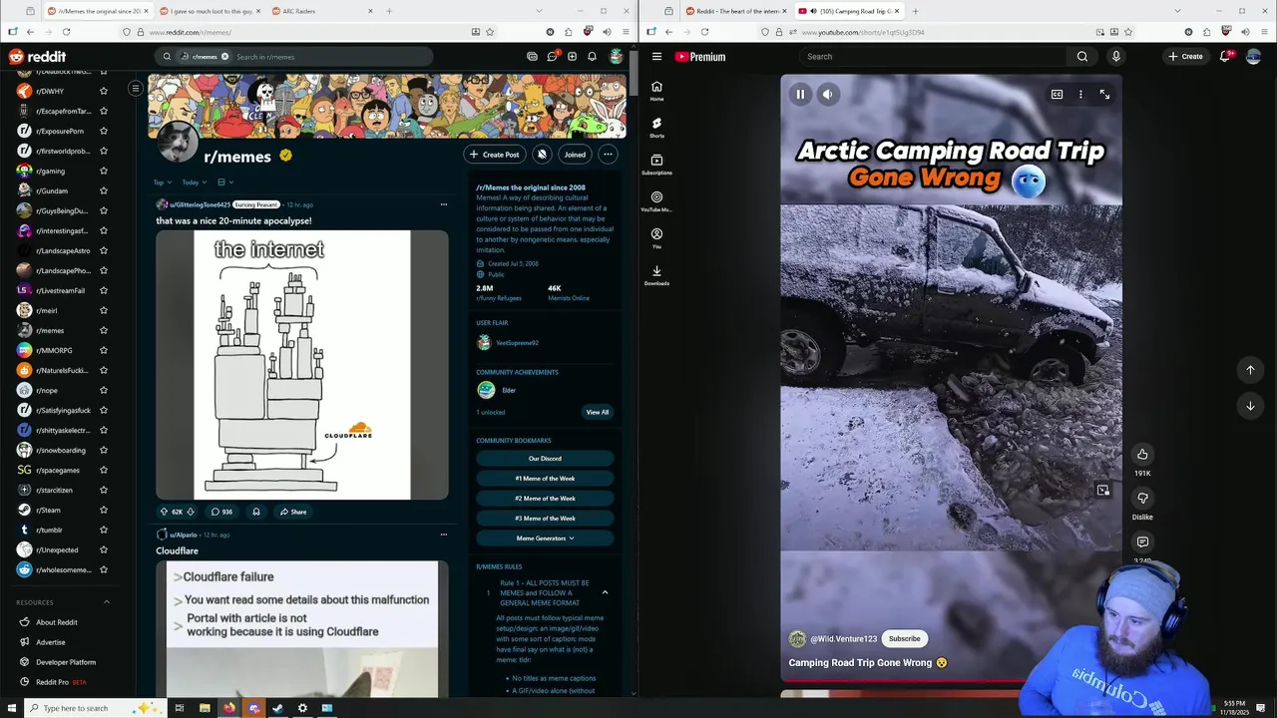Upvote the 20-minute apocalypse post

(165, 512)
